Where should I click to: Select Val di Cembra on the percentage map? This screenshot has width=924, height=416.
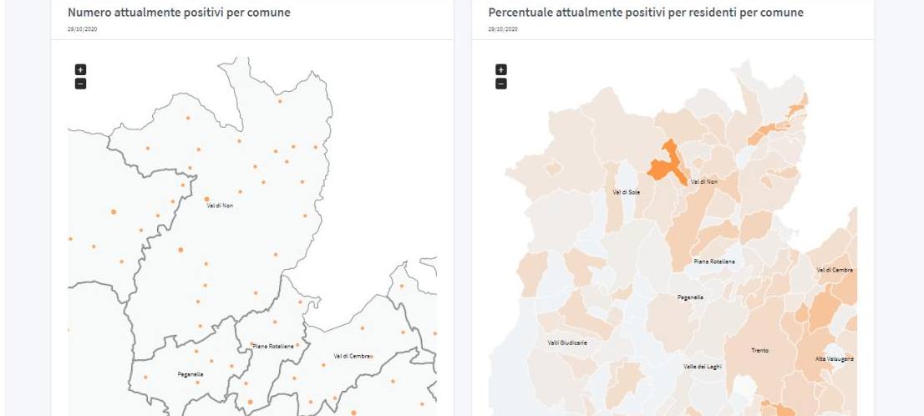coord(835,270)
